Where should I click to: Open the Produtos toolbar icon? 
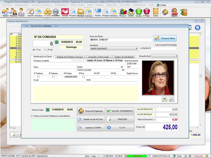coord(48,12)
